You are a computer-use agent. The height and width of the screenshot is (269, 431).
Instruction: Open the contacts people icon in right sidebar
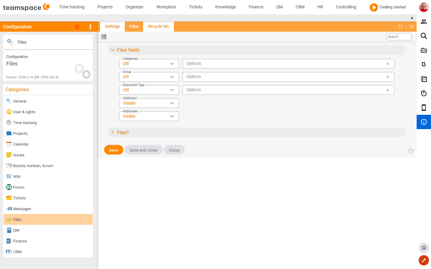[x=424, y=22]
